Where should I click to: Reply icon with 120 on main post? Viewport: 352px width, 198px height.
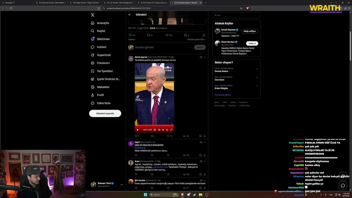click(x=132, y=35)
